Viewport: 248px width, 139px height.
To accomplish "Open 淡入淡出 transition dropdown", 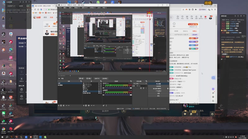I will [140, 83].
